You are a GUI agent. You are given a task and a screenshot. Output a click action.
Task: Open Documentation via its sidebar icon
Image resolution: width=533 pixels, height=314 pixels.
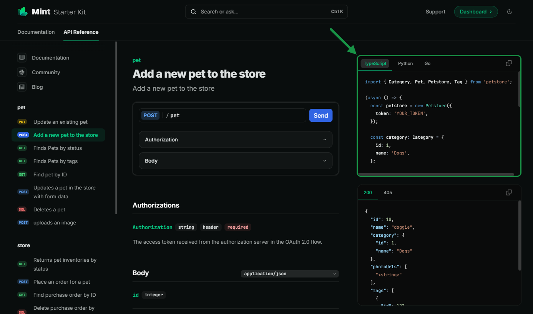[22, 57]
